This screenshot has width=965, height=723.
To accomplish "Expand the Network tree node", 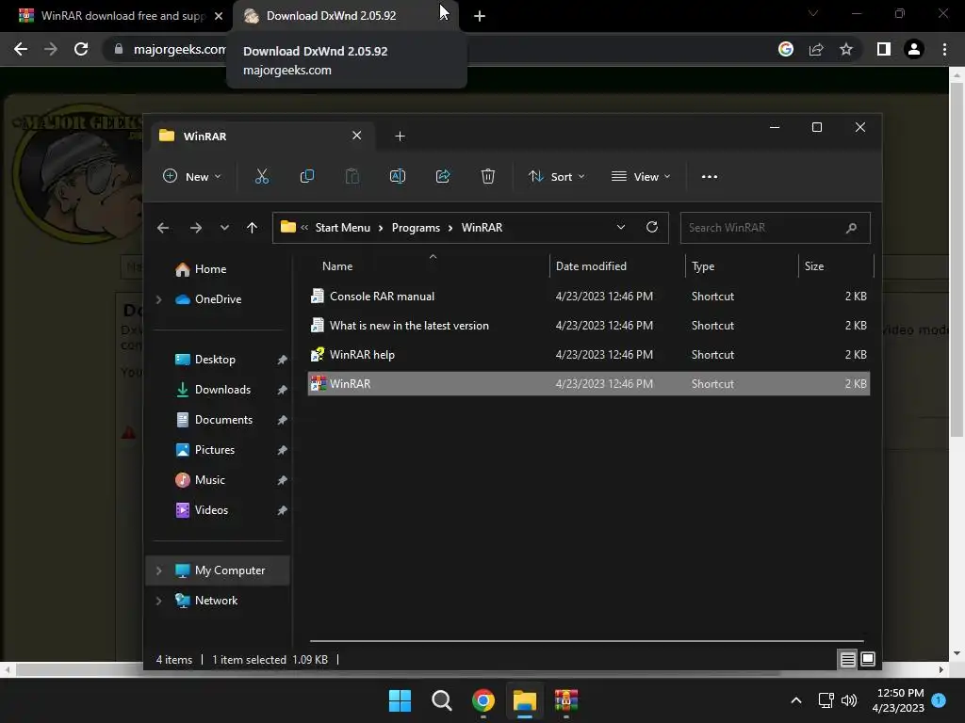I will 158,601.
